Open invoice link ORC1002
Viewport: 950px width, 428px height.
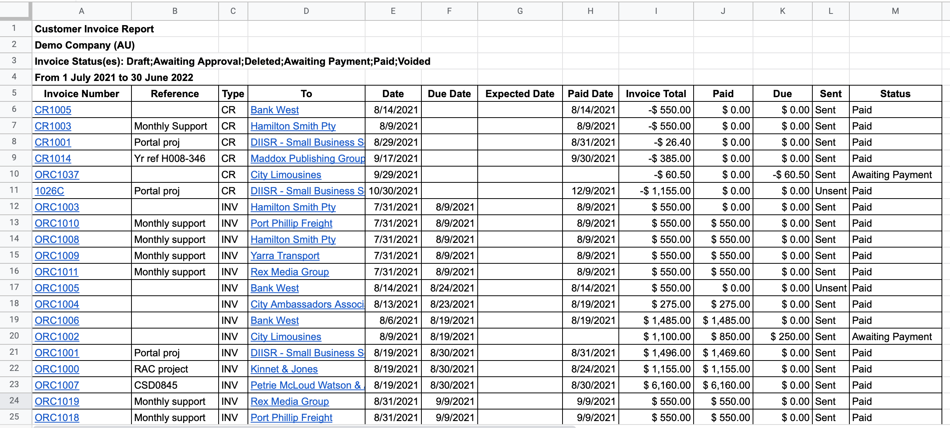(57, 337)
